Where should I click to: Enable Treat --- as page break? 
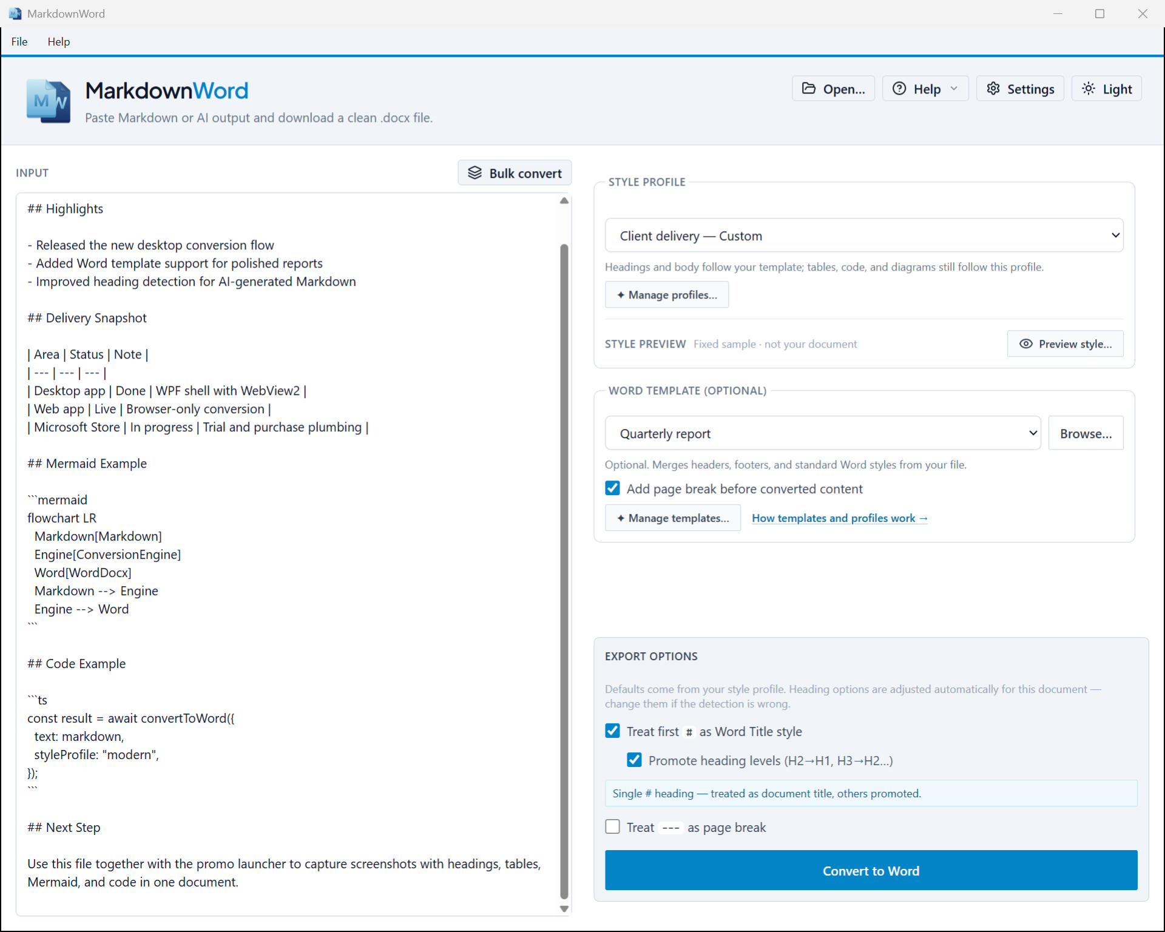coord(613,827)
